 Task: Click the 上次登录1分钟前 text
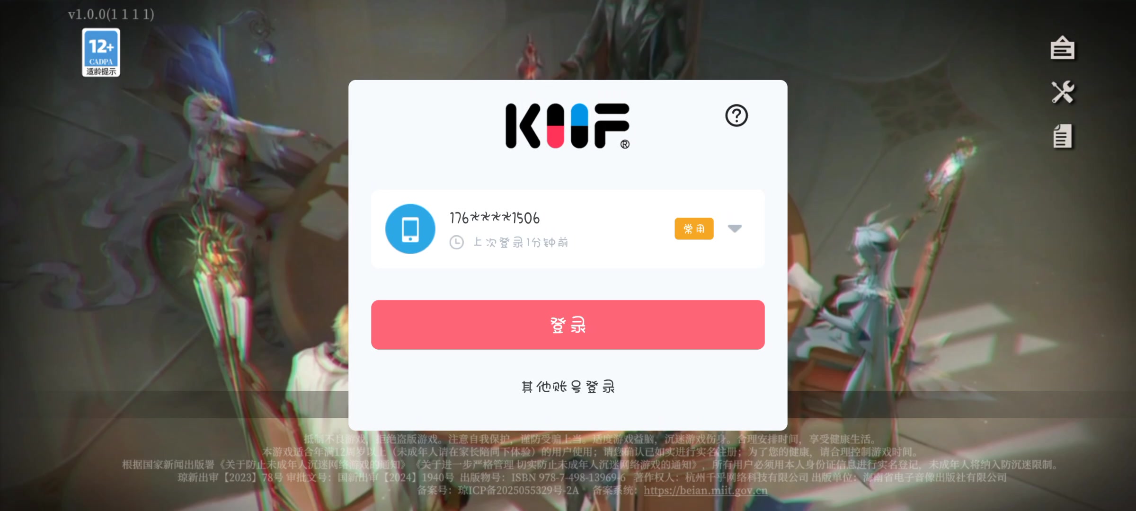tap(521, 243)
